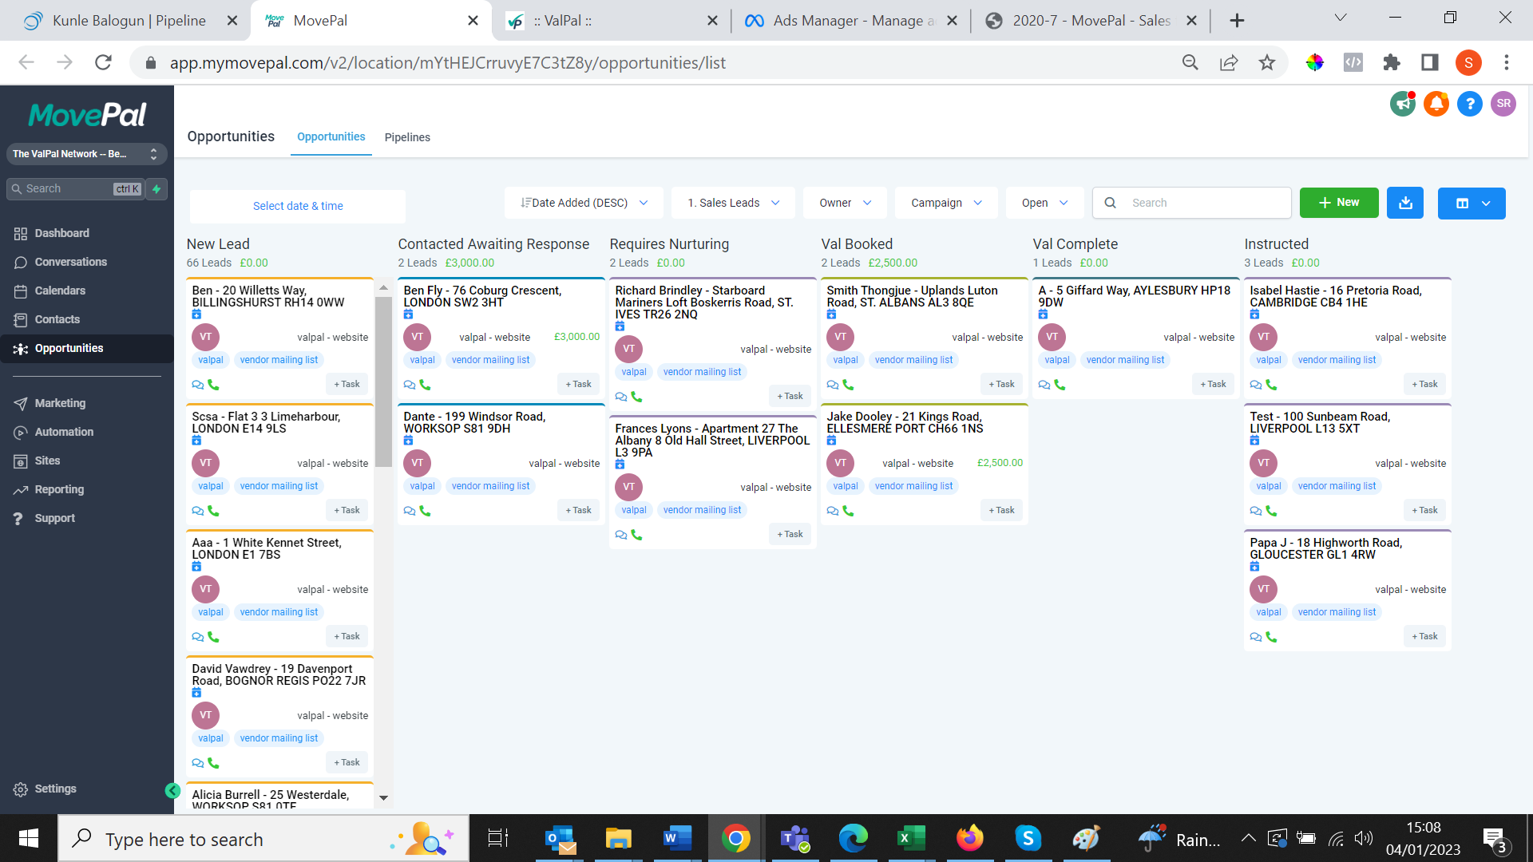Open Contacts from the sidebar
Image resolution: width=1533 pixels, height=862 pixels.
[57, 319]
